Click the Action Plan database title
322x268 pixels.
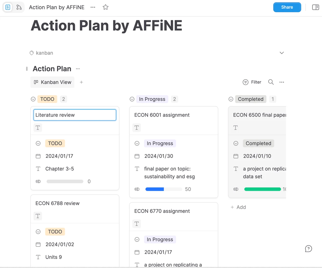52,69
